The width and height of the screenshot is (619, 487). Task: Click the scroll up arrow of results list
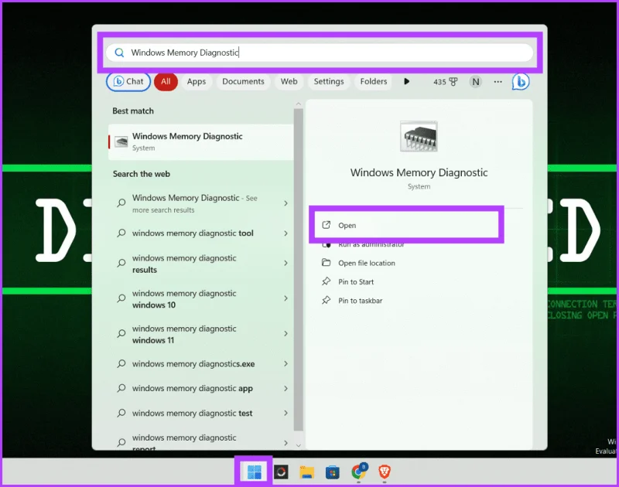point(299,104)
